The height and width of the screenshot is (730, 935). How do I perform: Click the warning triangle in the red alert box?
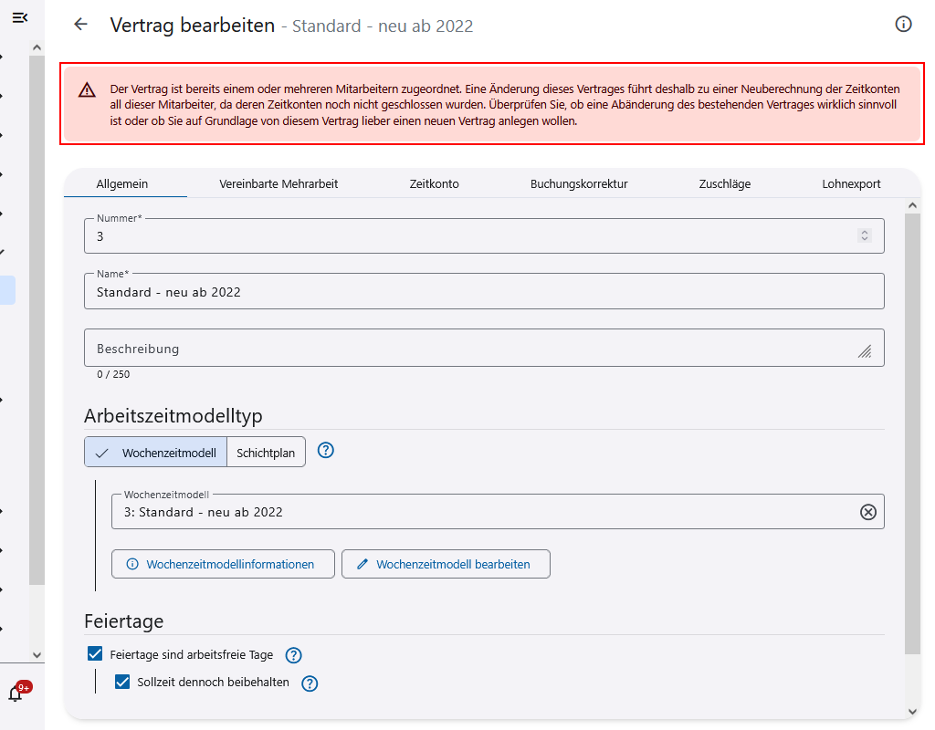tap(88, 91)
